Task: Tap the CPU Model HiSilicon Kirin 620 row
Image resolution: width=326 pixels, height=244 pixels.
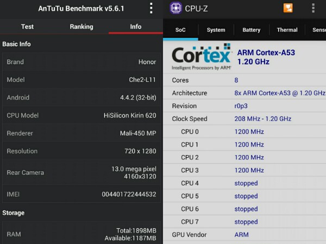Action: click(x=81, y=115)
